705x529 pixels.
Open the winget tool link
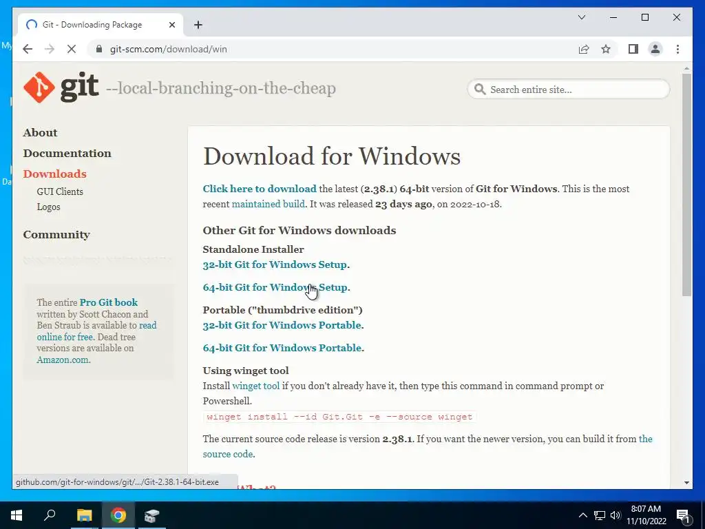pyautogui.click(x=256, y=386)
